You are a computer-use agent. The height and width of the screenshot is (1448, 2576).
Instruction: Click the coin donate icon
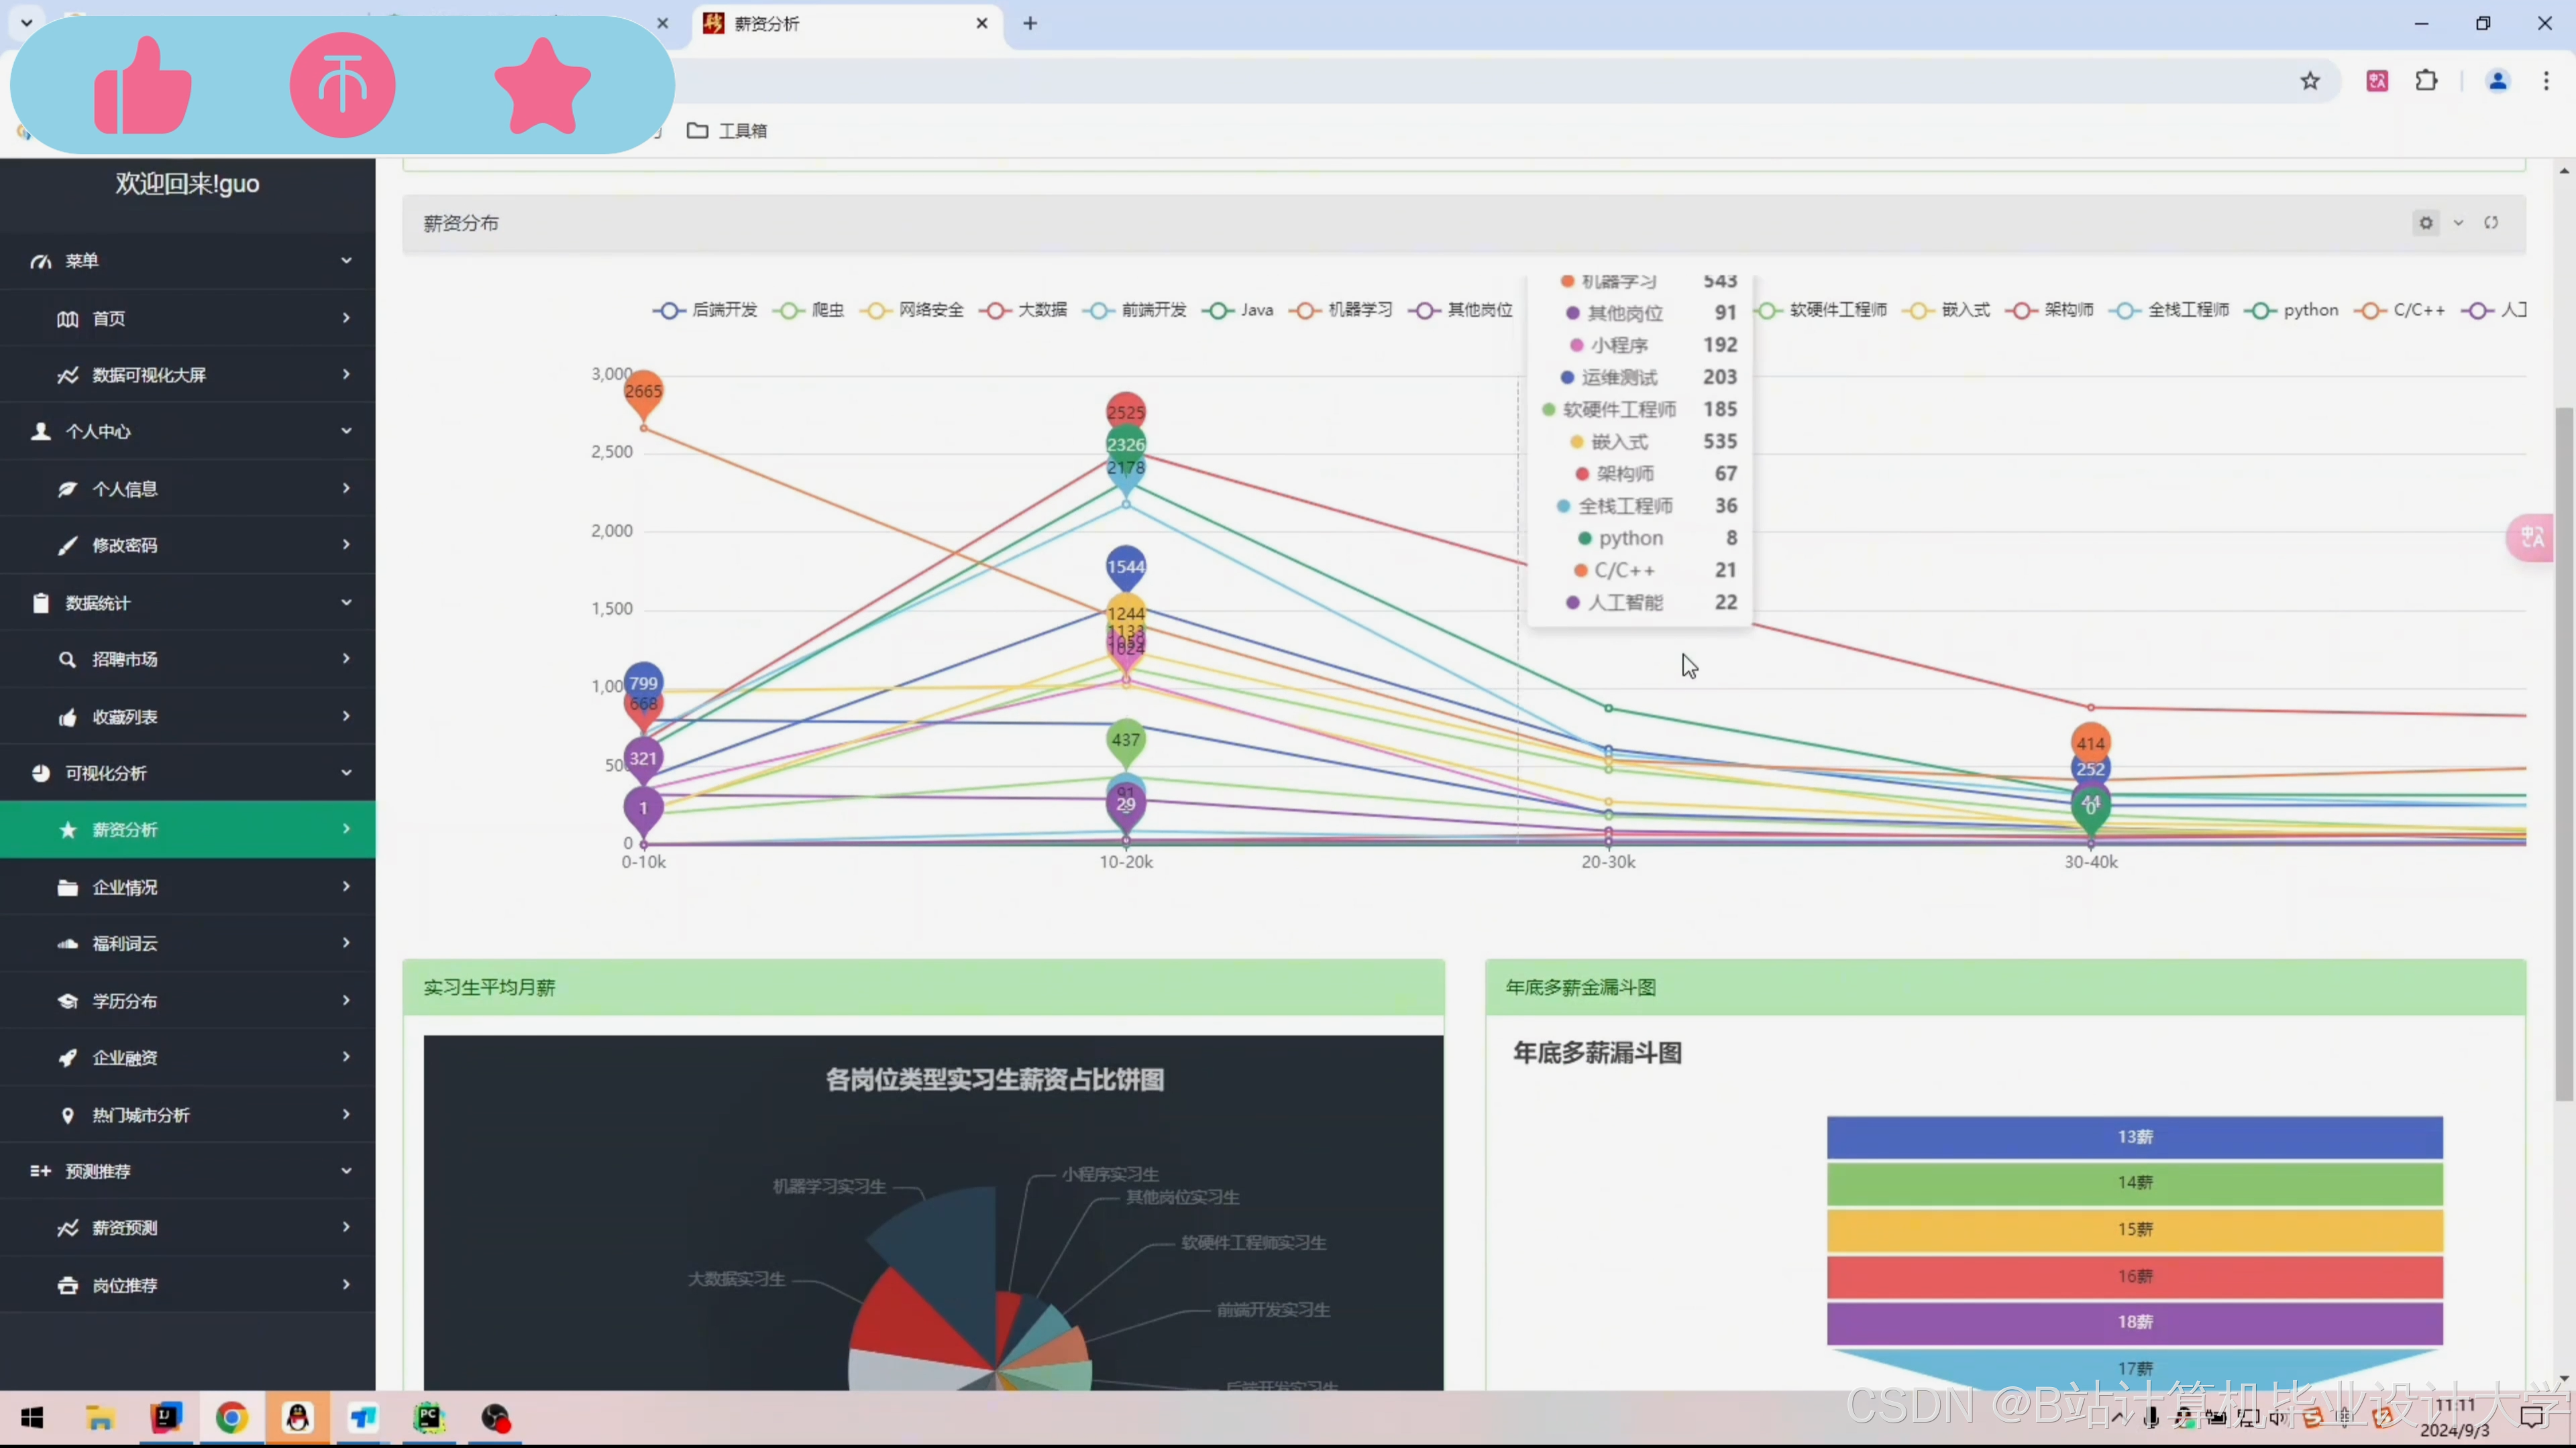pyautogui.click(x=342, y=86)
